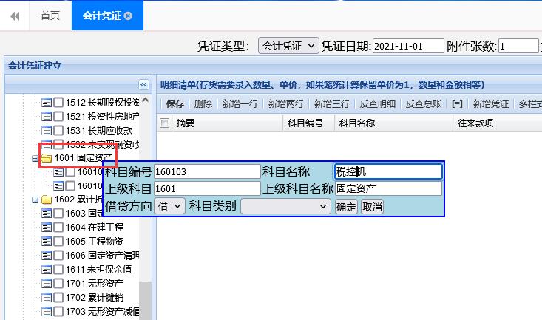Click the item icon beside 1604 在建工程

(46, 227)
